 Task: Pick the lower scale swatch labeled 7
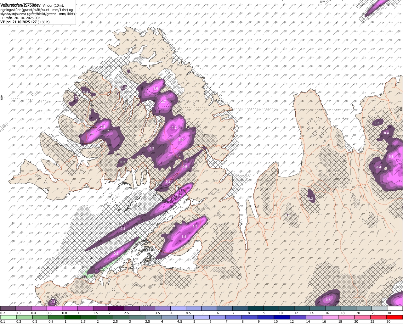(234, 317)
